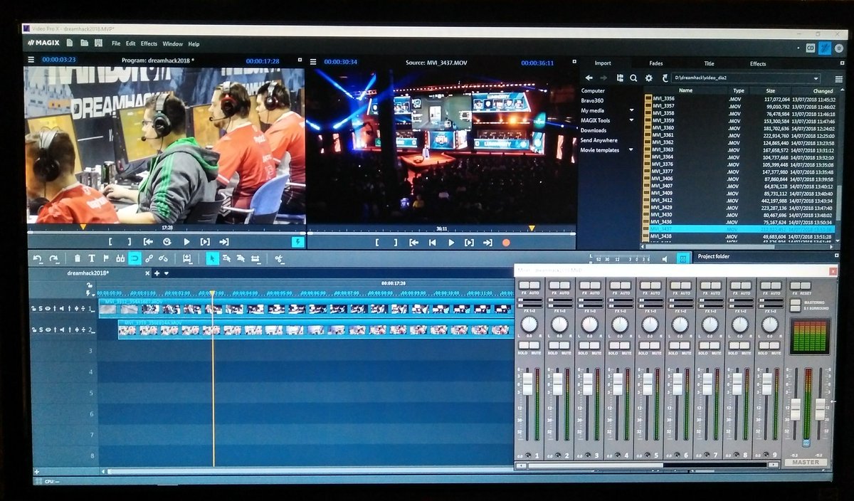Toggle the performance lightning icon
The width and height of the screenshot is (854, 501).
(x=297, y=242)
